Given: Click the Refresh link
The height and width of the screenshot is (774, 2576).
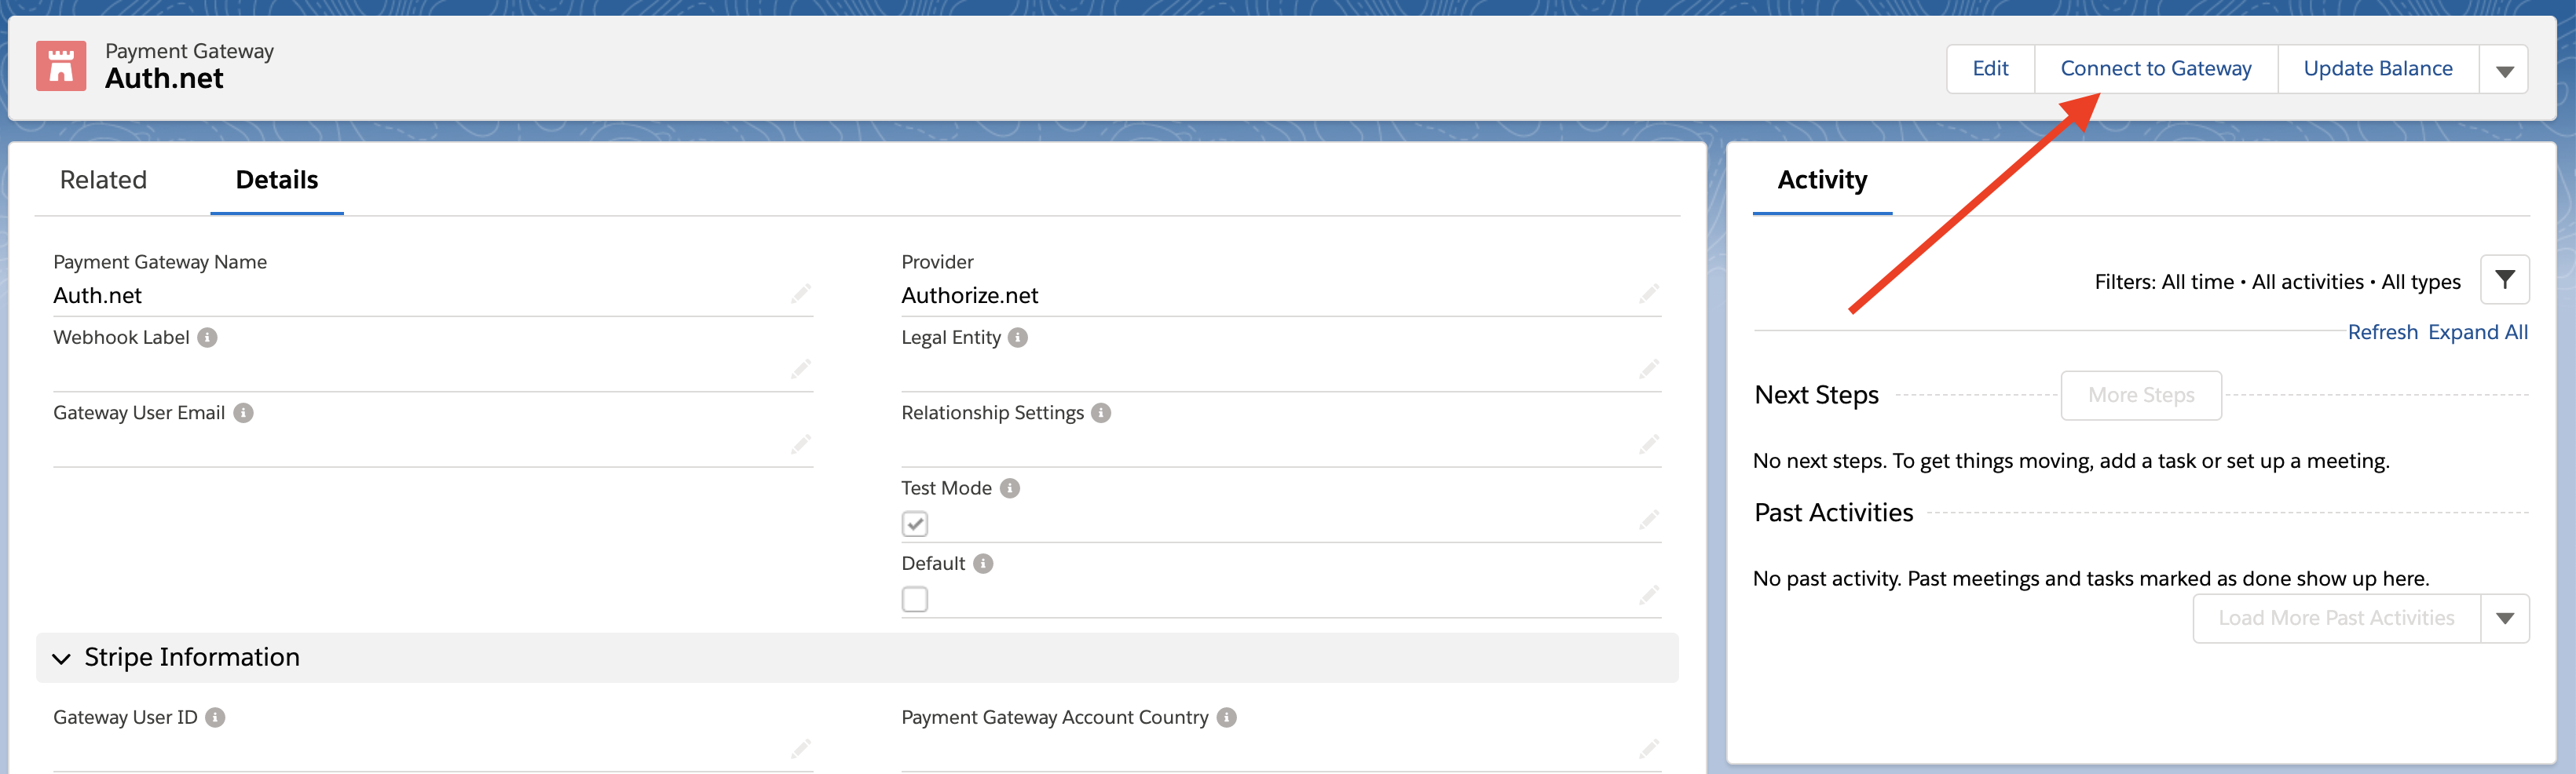Looking at the screenshot, I should click(x=2382, y=332).
